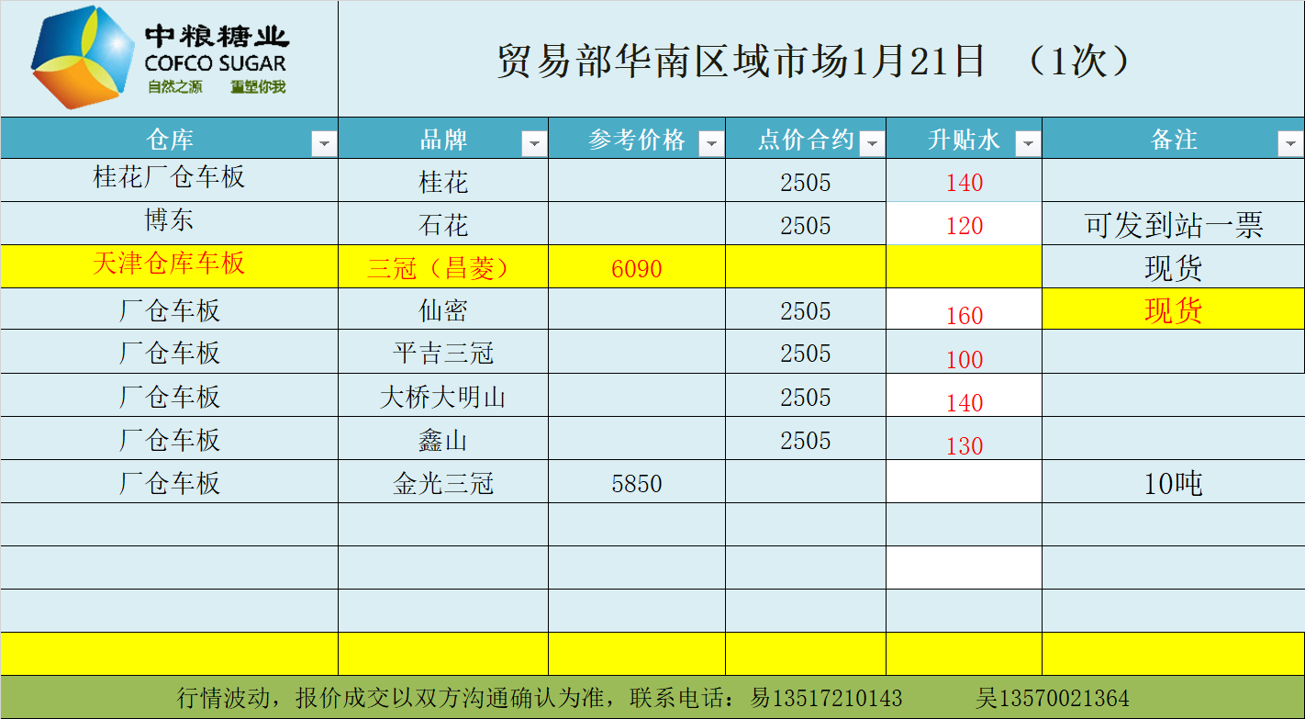Click the 三冠（昌菱） brand cell
Screen dimensions: 1305x719
pyautogui.click(x=442, y=267)
